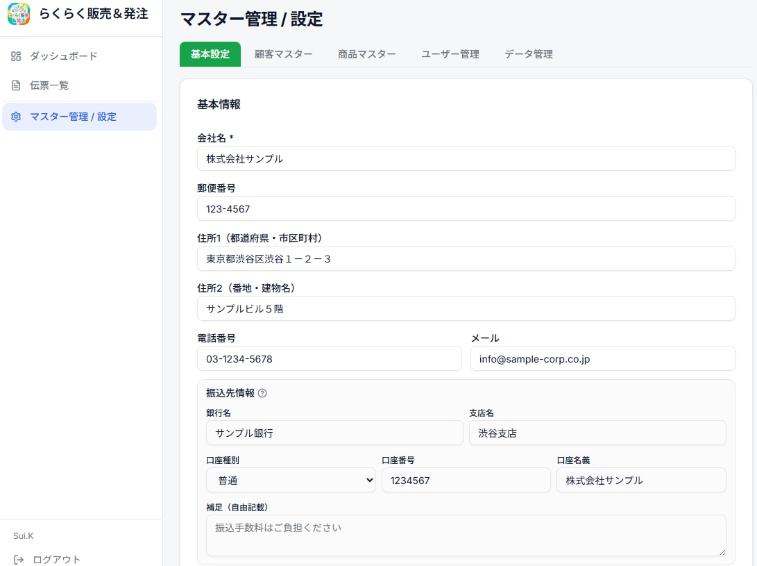Switch to the データ管理 tab
Viewport: 757px width, 566px height.
529,54
